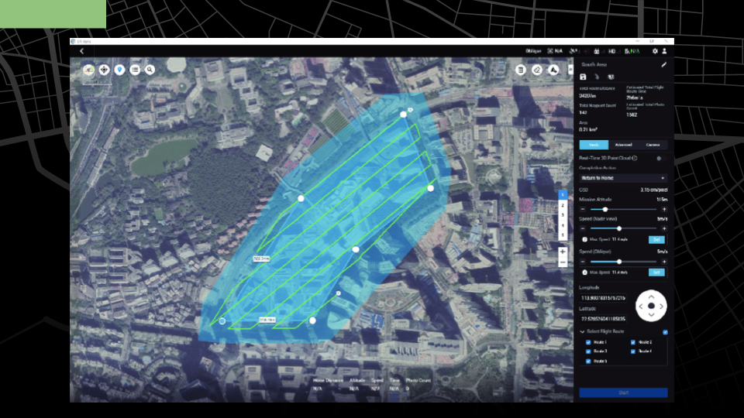Save mission with floppy disk icon

[x=583, y=77]
